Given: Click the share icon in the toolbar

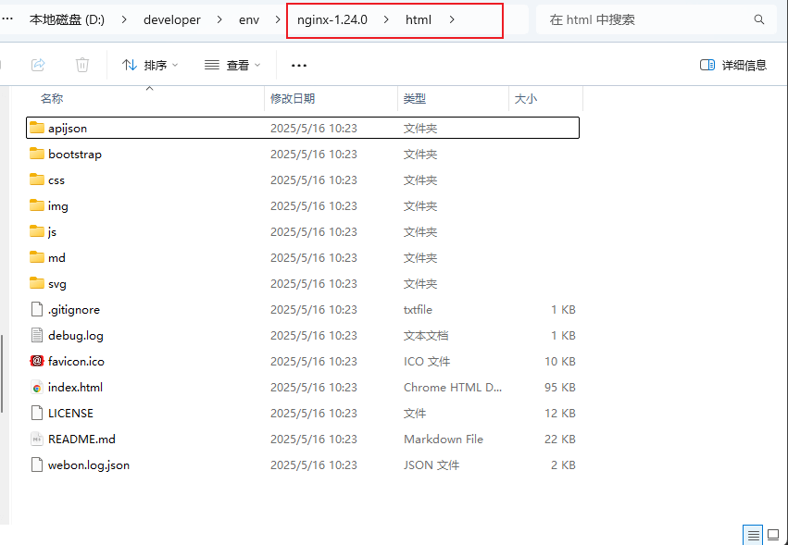Looking at the screenshot, I should click(x=38, y=65).
